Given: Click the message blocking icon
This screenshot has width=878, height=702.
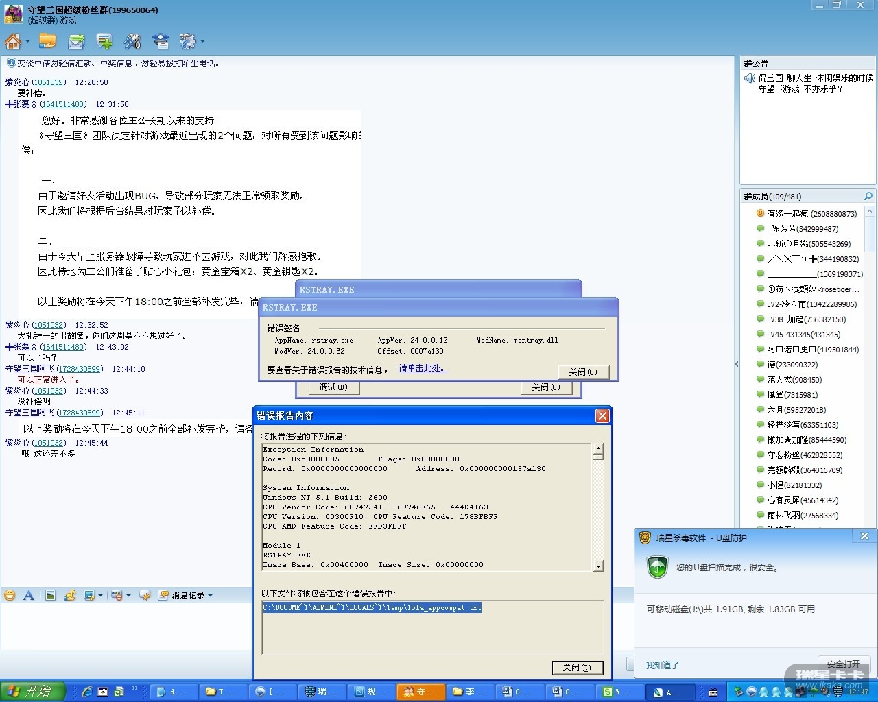Looking at the screenshot, I should pyautogui.click(x=117, y=595).
